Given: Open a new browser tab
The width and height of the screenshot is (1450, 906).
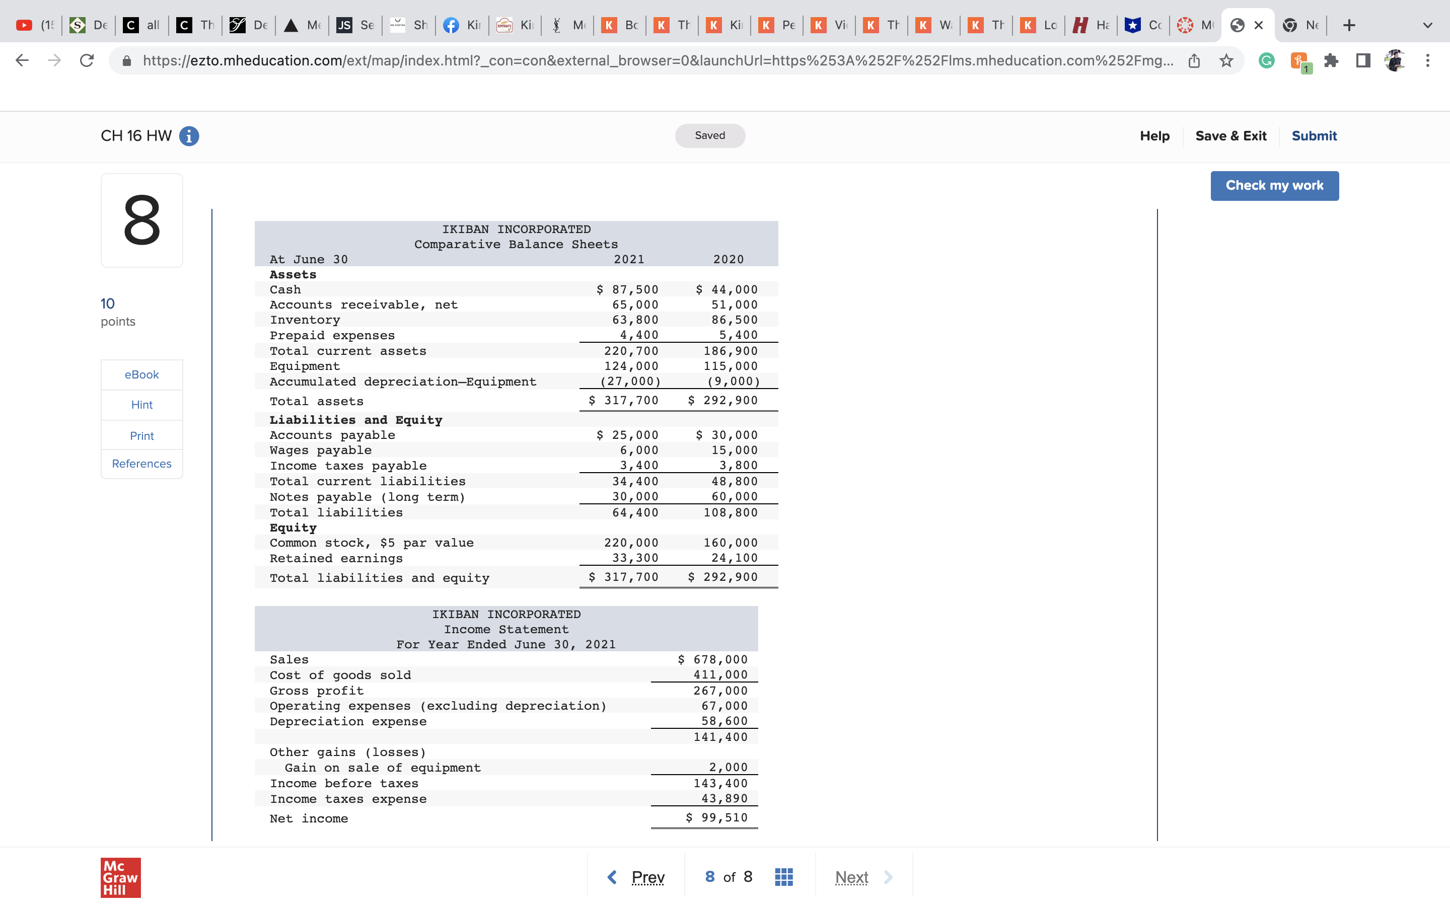Looking at the screenshot, I should 1349,25.
